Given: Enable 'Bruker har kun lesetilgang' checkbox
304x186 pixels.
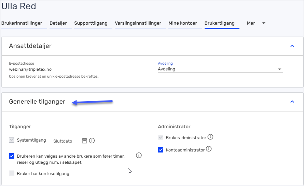Looking at the screenshot, I should click(x=12, y=173).
